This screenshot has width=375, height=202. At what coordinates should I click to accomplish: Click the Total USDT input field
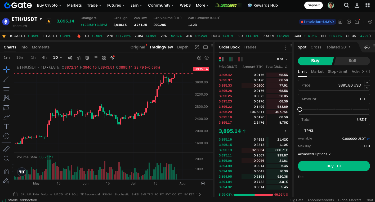pyautogui.click(x=334, y=120)
